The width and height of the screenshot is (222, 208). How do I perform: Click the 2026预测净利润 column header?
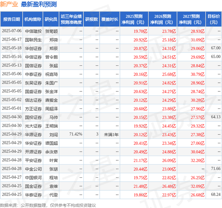click(163, 19)
